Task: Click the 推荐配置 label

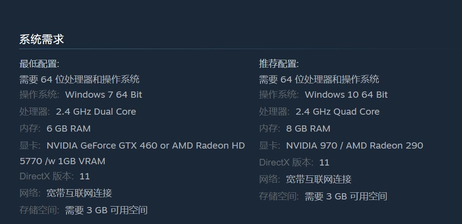Action: (x=279, y=64)
